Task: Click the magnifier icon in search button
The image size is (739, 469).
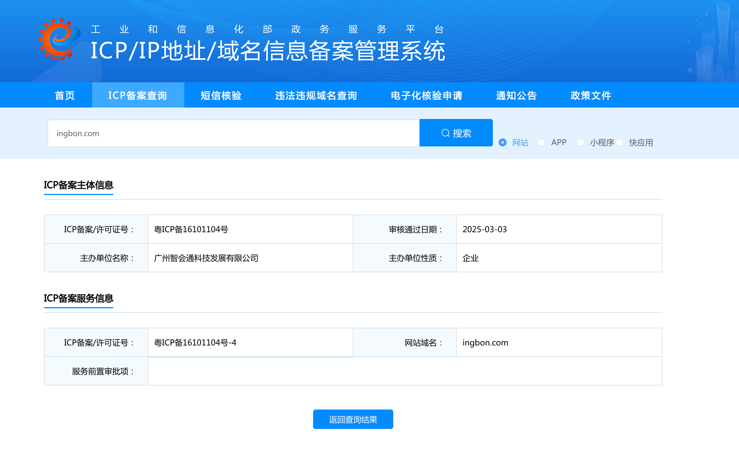Action: (x=445, y=133)
